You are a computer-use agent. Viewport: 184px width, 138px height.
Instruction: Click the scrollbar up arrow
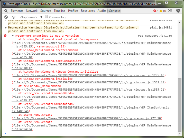[x=180, y=23]
